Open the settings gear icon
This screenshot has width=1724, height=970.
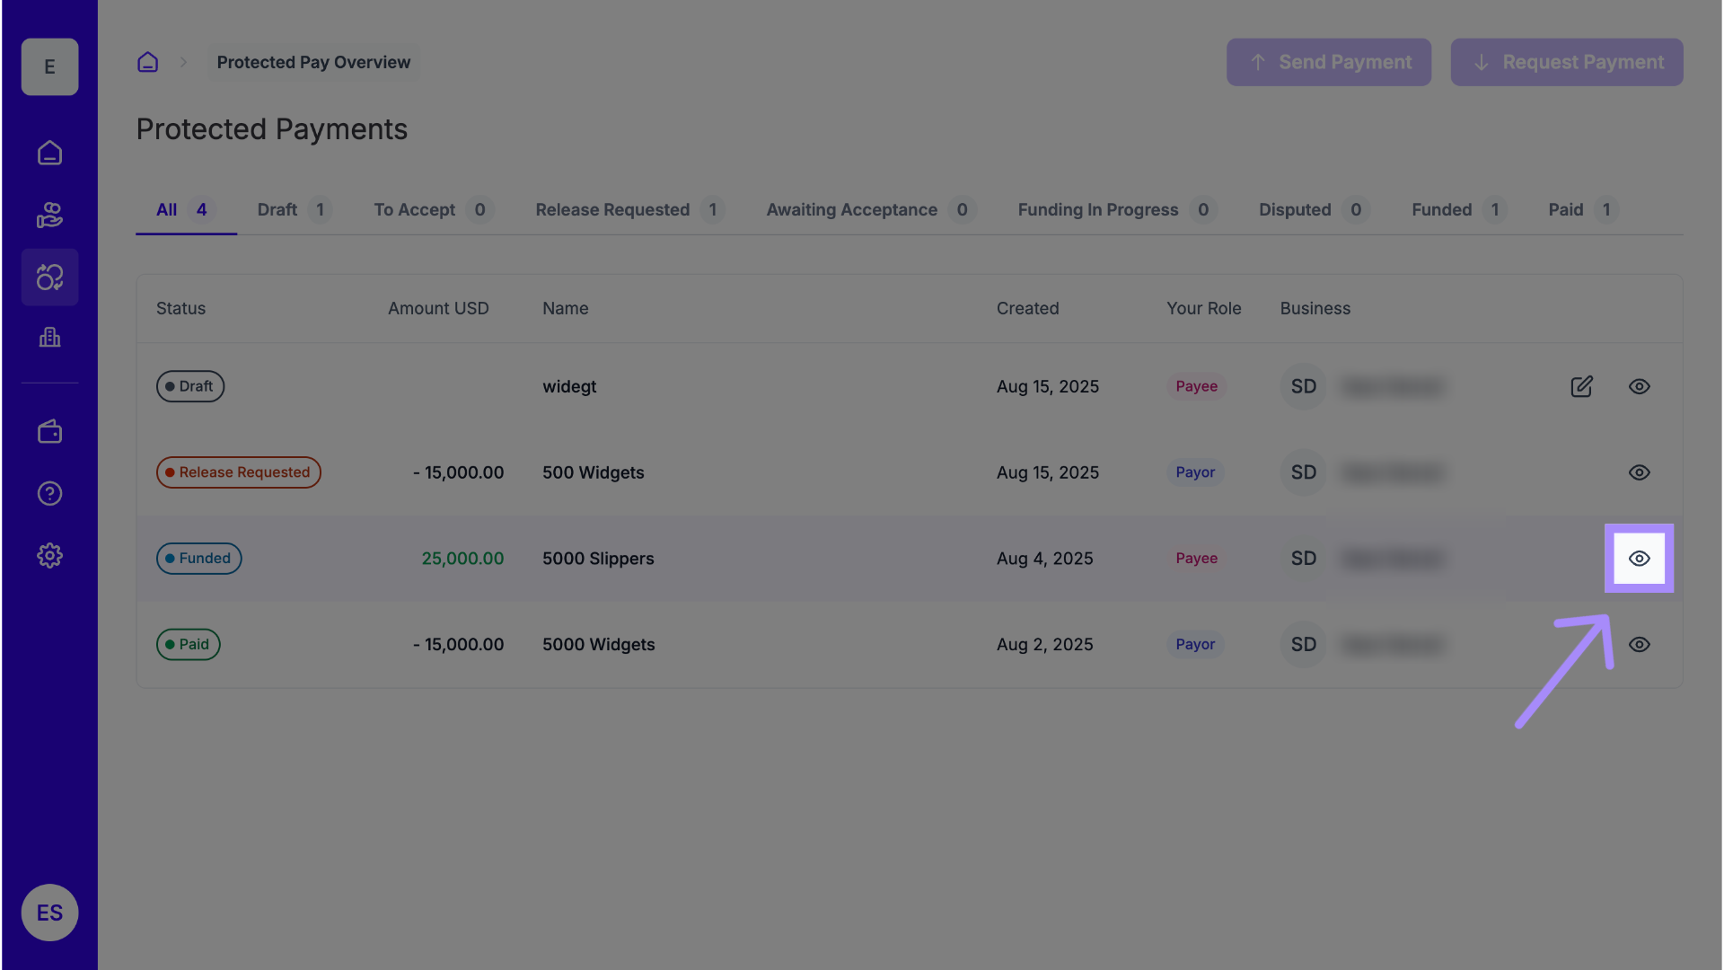point(49,556)
